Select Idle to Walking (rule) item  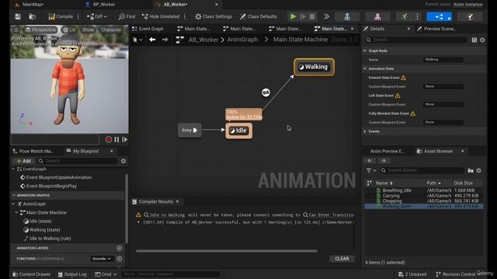(50, 239)
